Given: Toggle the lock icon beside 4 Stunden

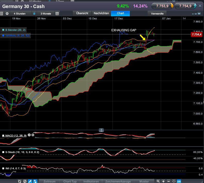Looking at the screenshot, I should (34, 13).
